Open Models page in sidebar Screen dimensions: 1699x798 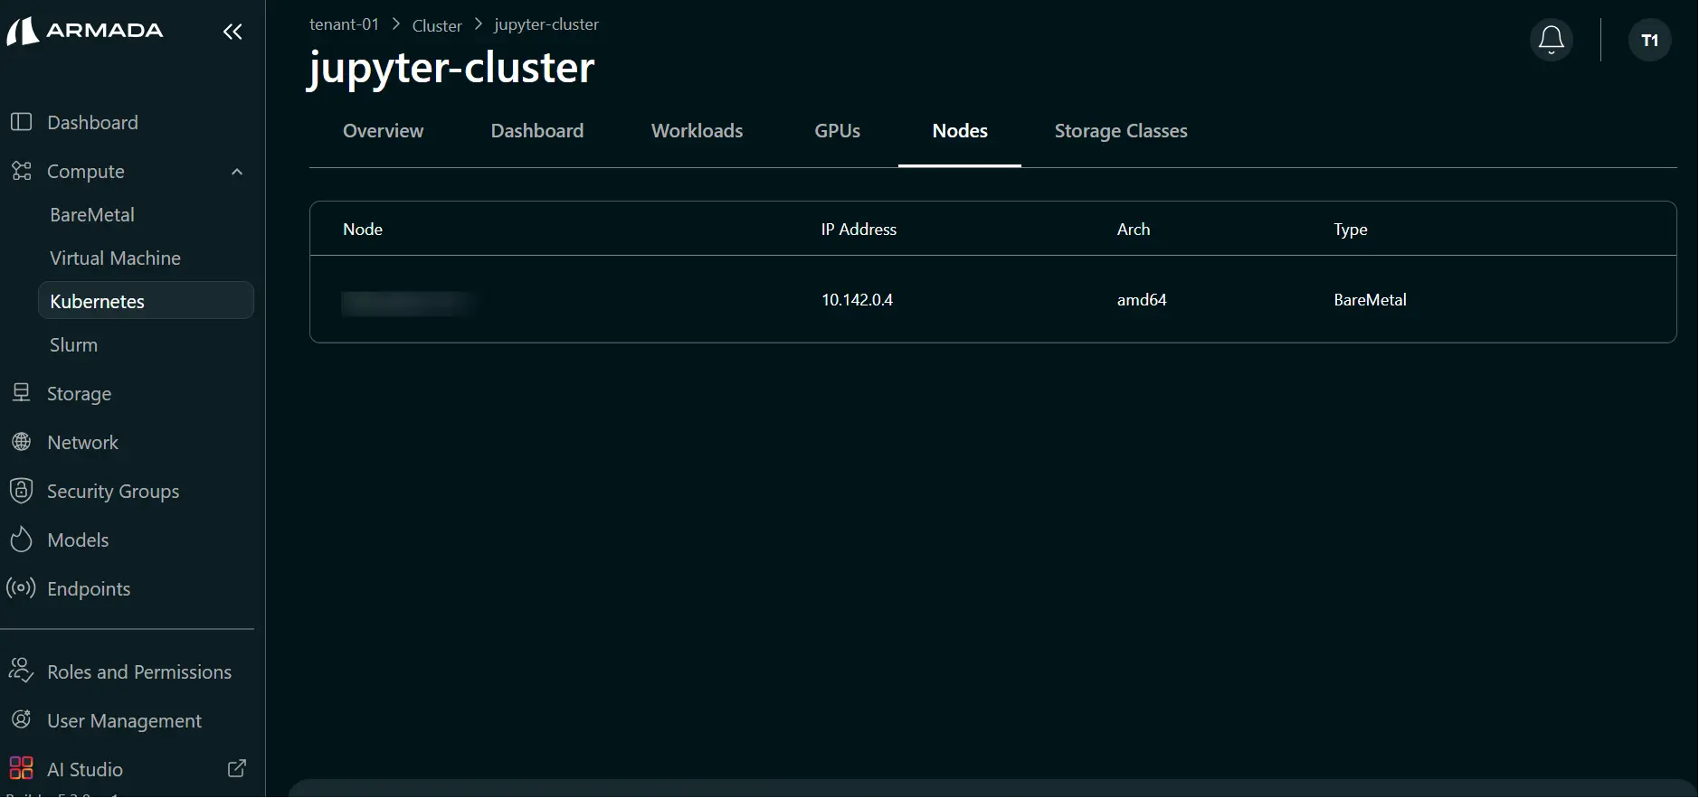tap(78, 540)
